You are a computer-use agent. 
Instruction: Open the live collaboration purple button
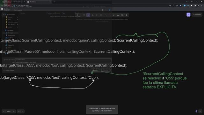pos(188,15)
